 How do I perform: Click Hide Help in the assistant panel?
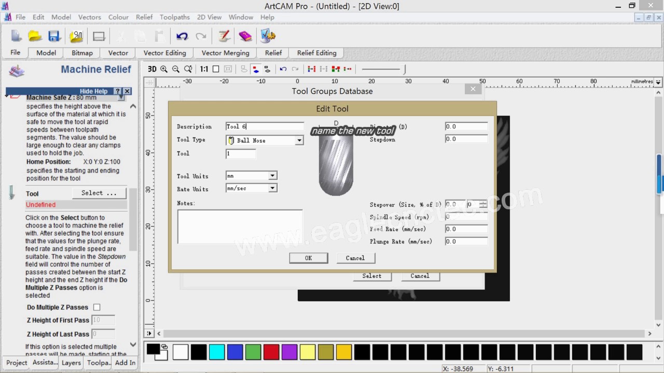(x=94, y=91)
